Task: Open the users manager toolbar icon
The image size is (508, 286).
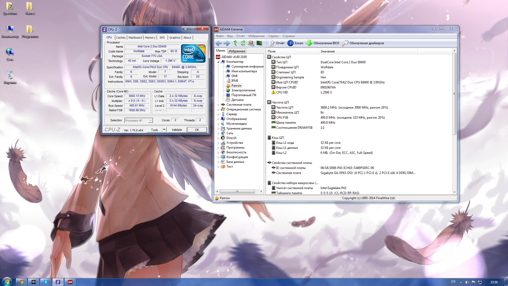Action: tap(251, 43)
